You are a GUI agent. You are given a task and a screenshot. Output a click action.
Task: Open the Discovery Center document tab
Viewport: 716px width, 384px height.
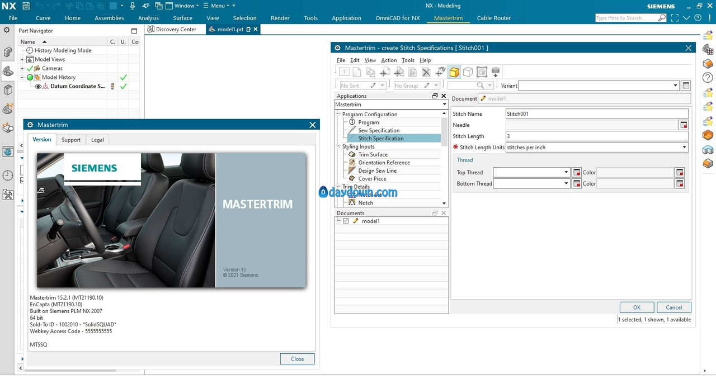[176, 30]
